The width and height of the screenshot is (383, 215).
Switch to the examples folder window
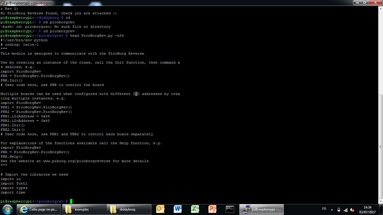(x=84, y=209)
